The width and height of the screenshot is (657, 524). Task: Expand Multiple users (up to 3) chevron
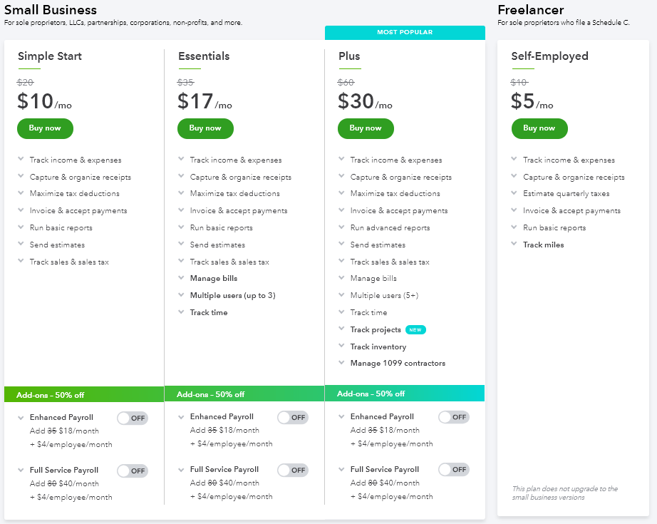(181, 294)
